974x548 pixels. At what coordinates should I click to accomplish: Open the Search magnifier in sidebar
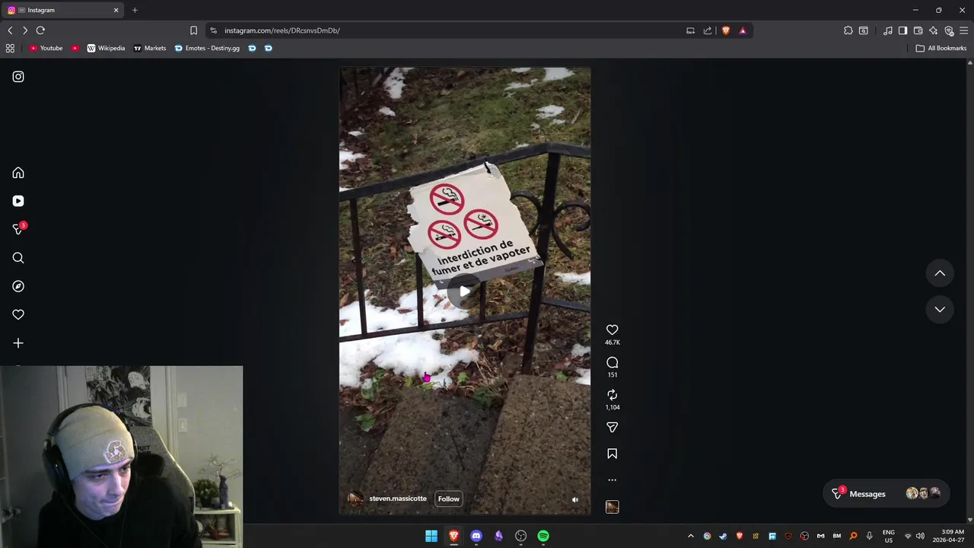pos(18,258)
